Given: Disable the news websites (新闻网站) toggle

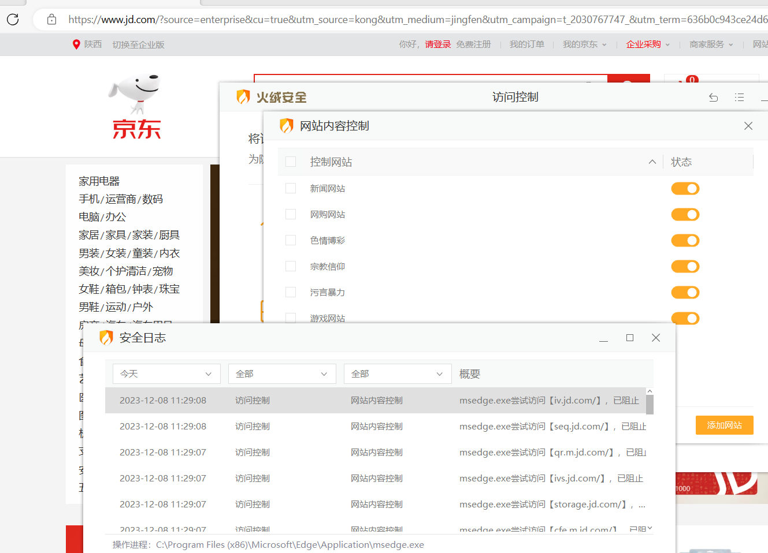Looking at the screenshot, I should (685, 189).
